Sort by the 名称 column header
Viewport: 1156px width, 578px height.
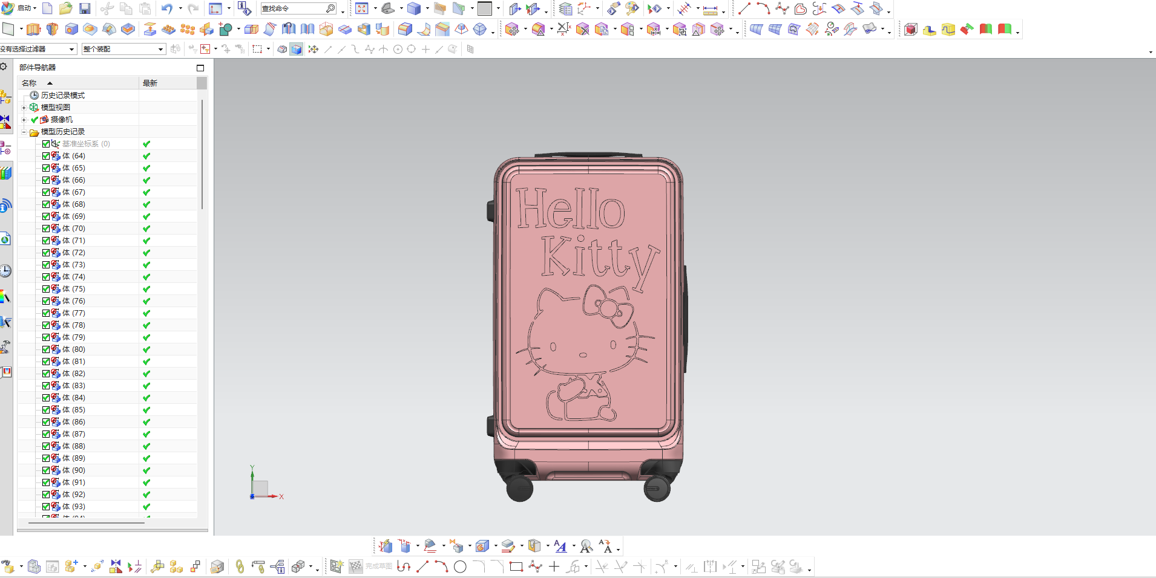[x=78, y=83]
